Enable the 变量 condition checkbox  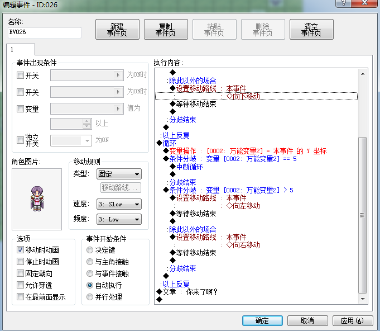tap(20, 109)
